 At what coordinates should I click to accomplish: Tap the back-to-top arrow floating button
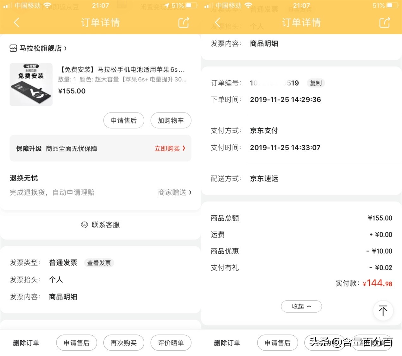tap(383, 311)
